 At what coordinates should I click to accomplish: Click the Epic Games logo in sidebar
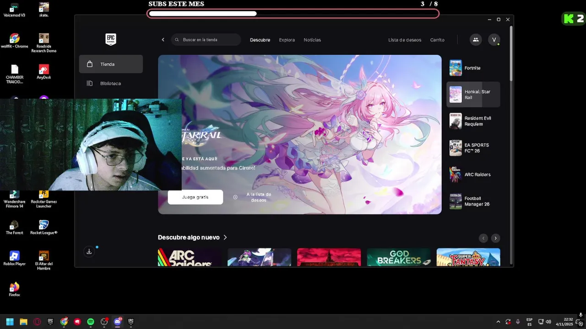[x=111, y=39]
